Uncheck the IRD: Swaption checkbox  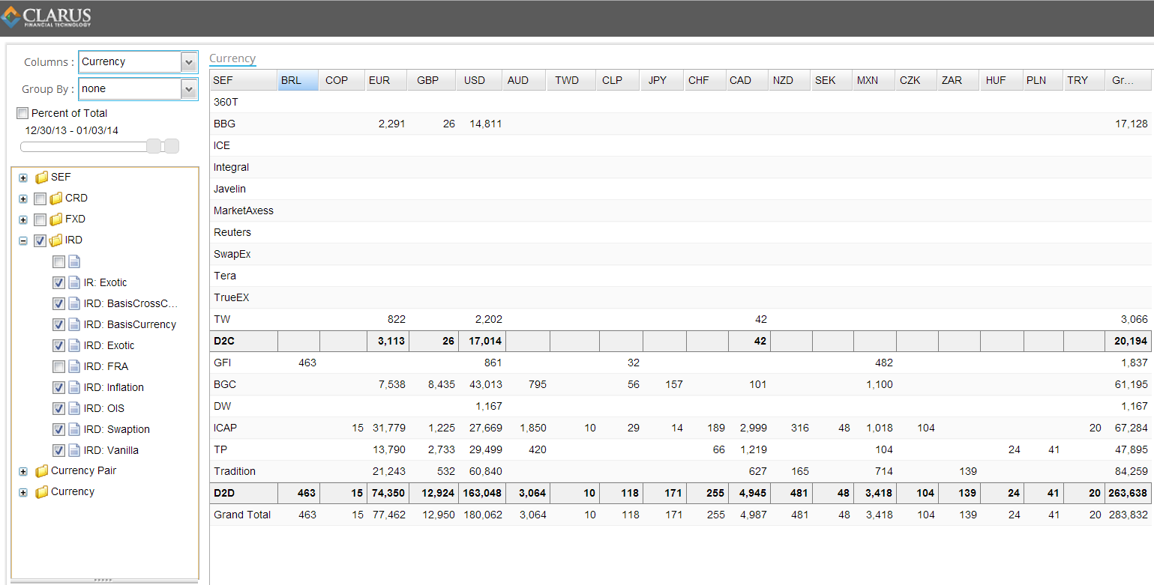(x=58, y=429)
